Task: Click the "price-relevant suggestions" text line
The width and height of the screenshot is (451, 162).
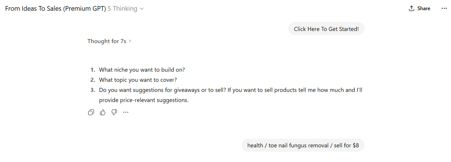Action: click(x=143, y=100)
